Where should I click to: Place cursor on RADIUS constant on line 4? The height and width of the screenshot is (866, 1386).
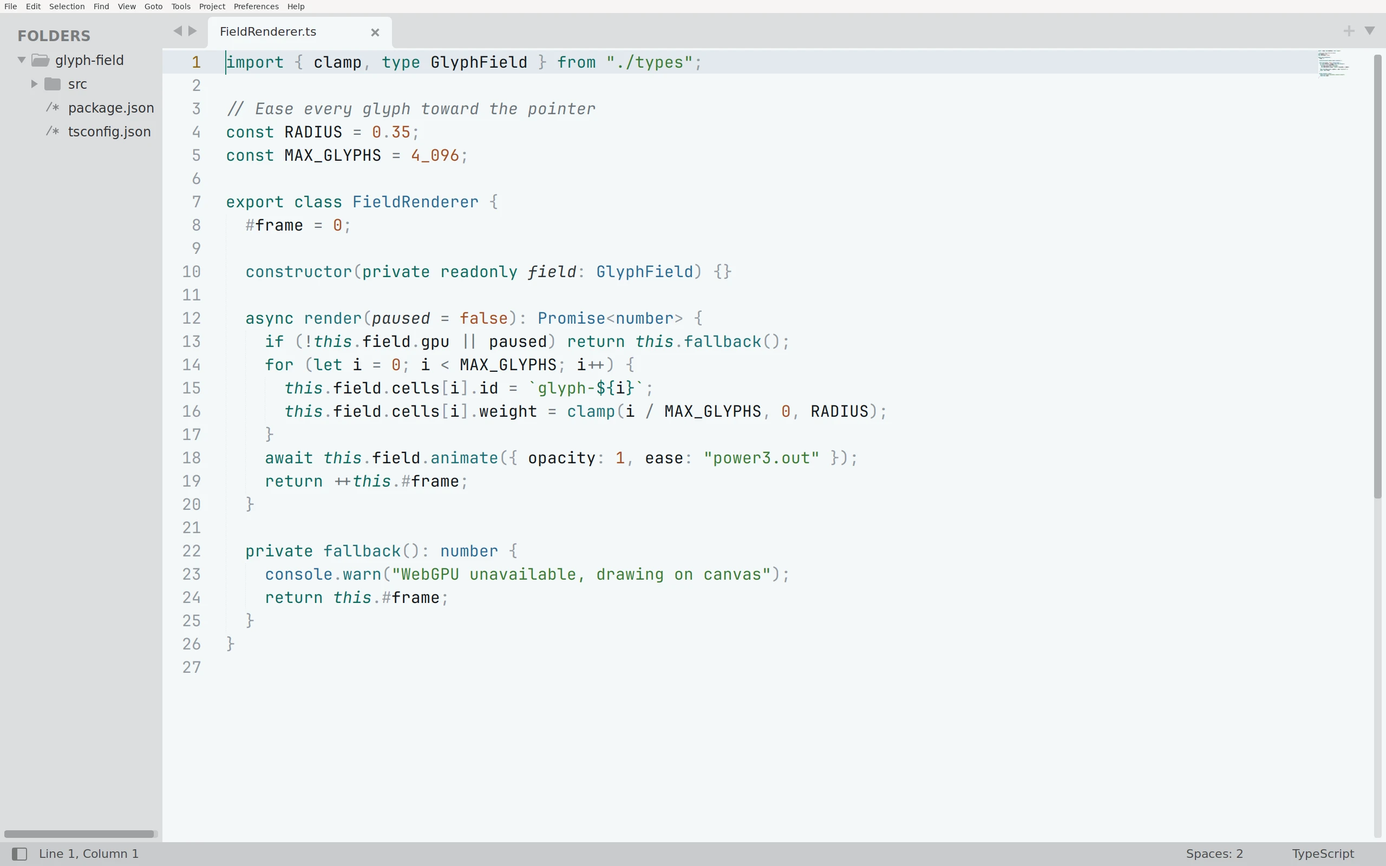(x=313, y=132)
